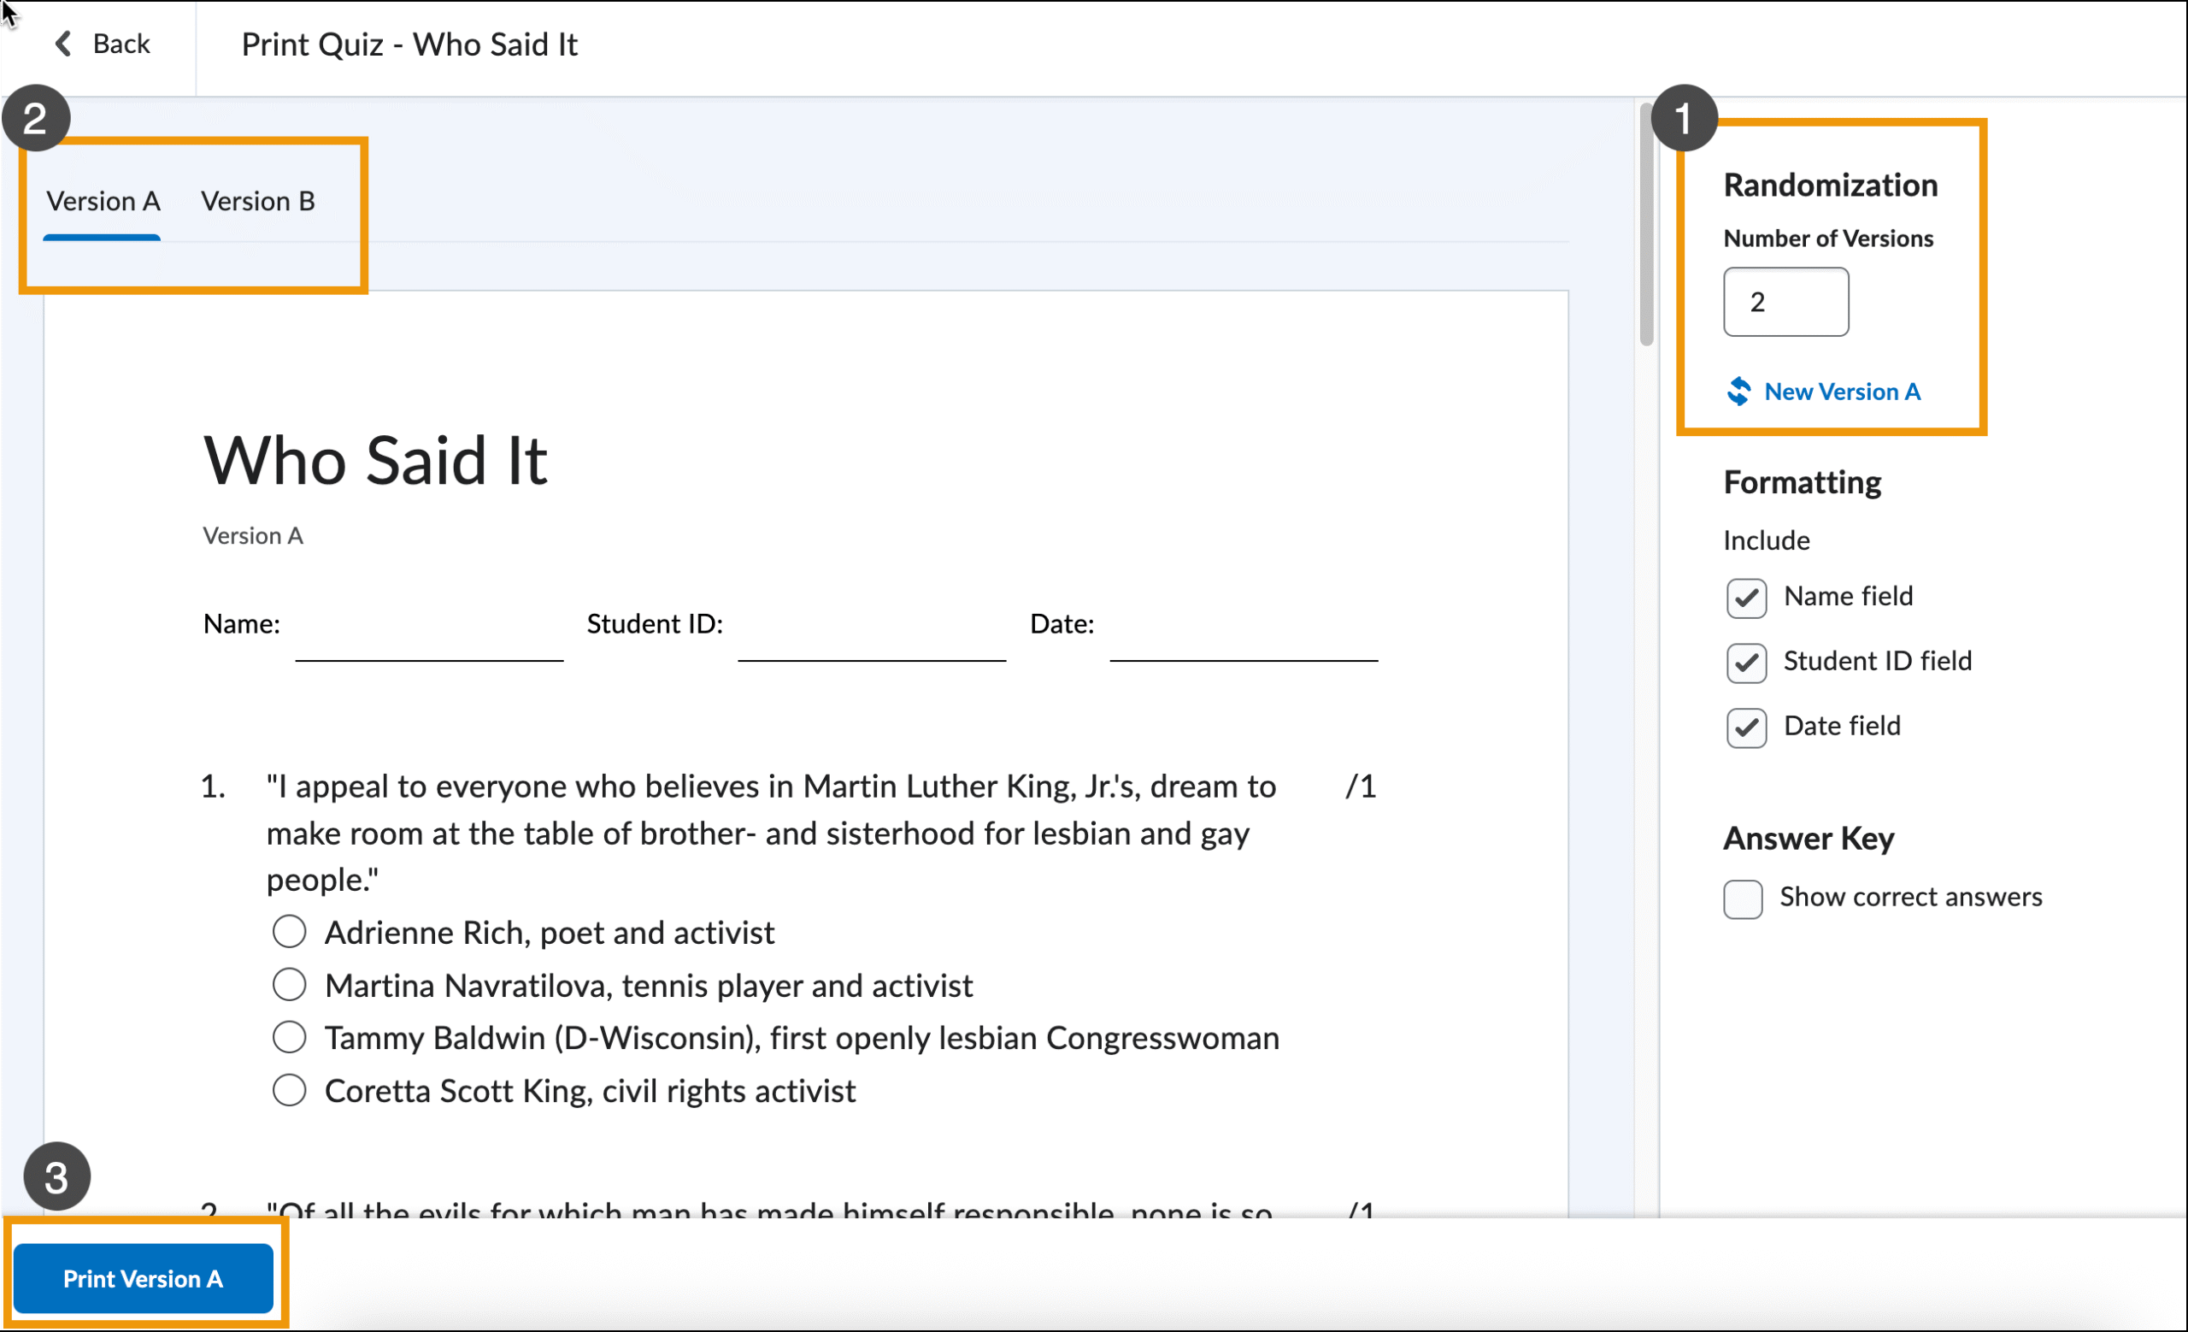Select Adrienne Rich answer radio button
2188x1332 pixels.
click(290, 933)
